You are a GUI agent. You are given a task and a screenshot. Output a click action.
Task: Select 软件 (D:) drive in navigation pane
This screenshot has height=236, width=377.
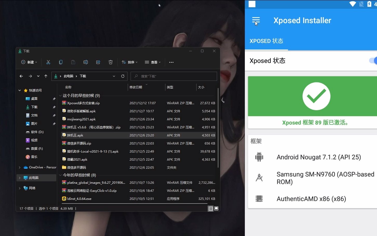(35, 132)
